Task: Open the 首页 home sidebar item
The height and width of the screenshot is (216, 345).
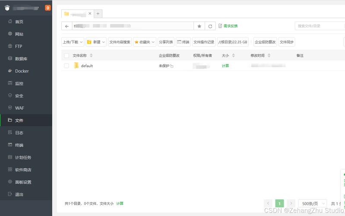Action: coord(26,22)
